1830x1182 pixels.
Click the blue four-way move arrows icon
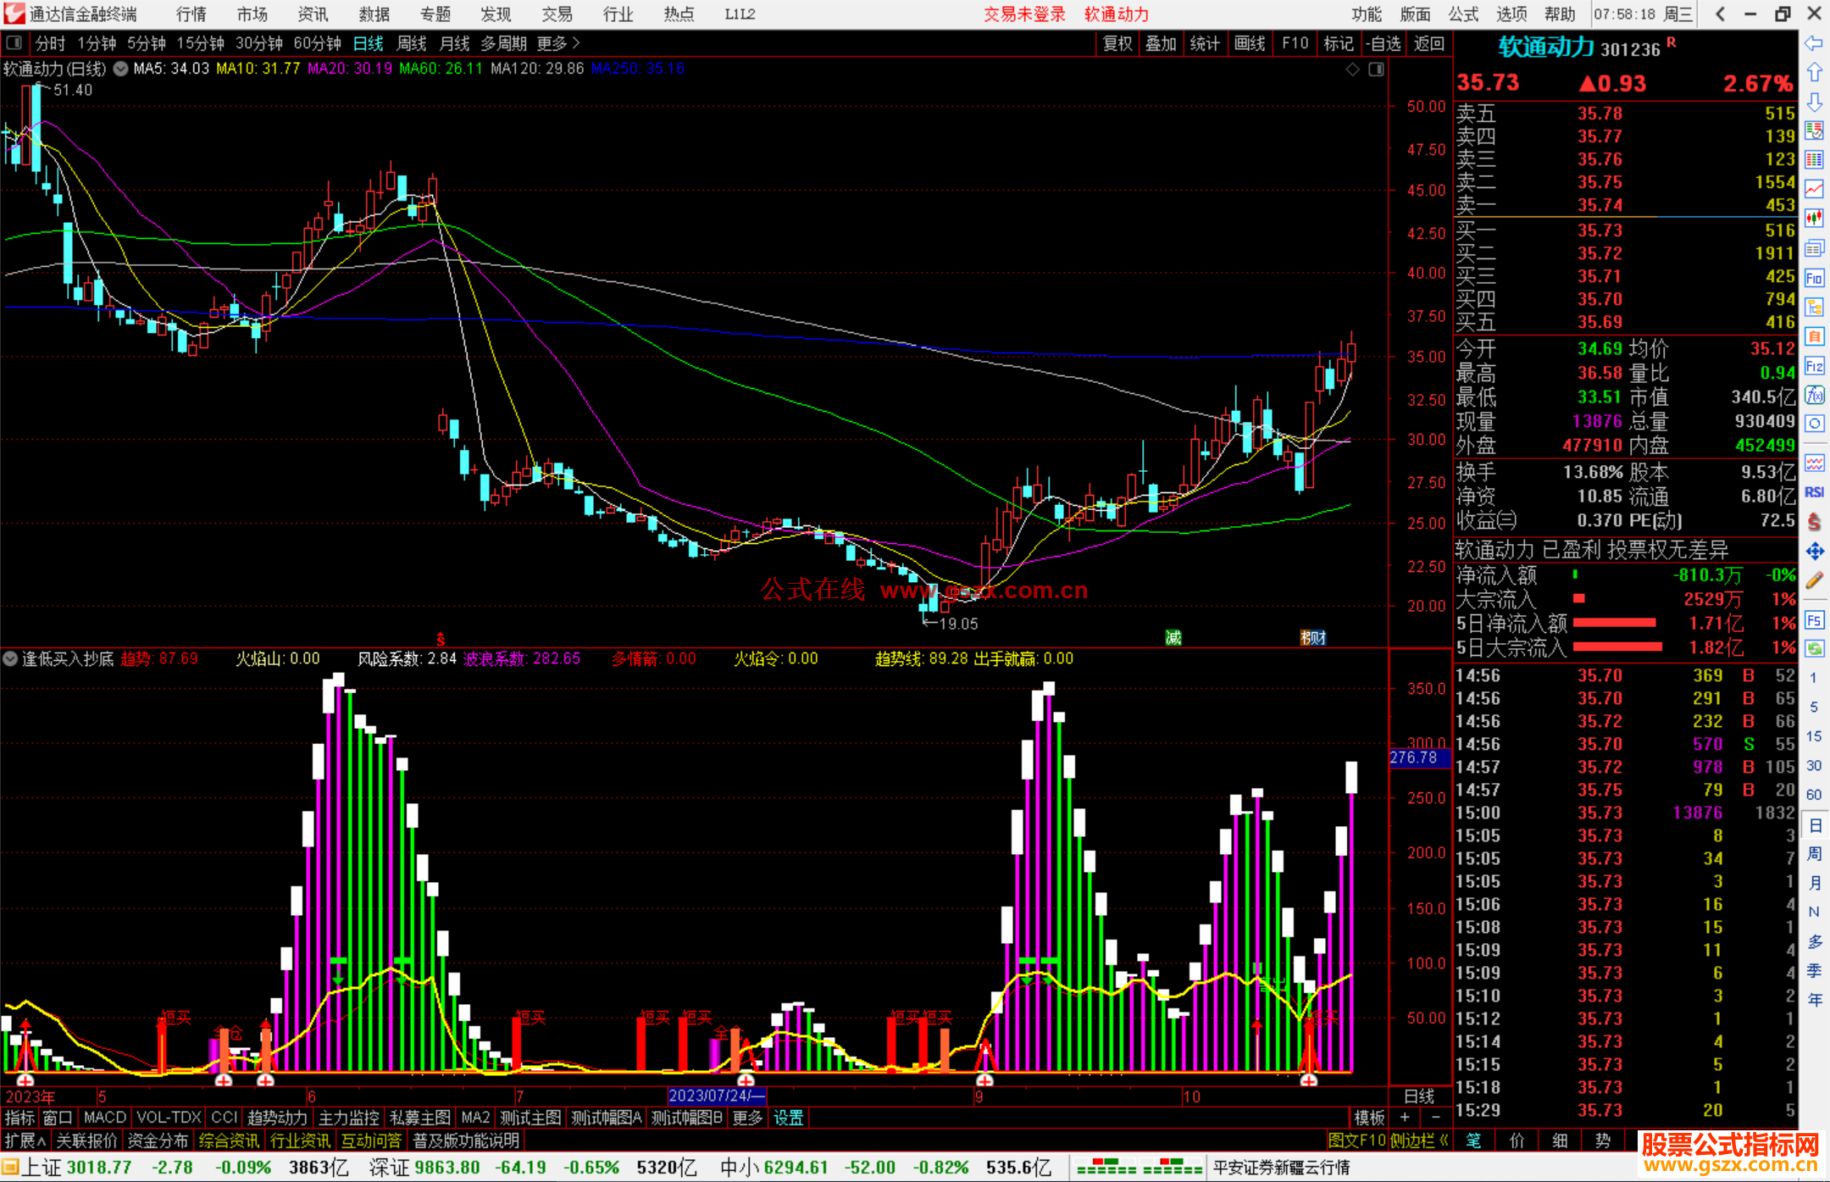[1814, 552]
